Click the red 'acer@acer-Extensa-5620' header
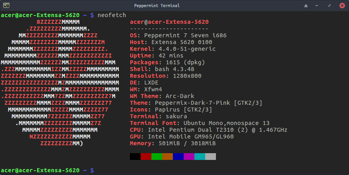The height and width of the screenshot is (175, 349). coord(169,22)
